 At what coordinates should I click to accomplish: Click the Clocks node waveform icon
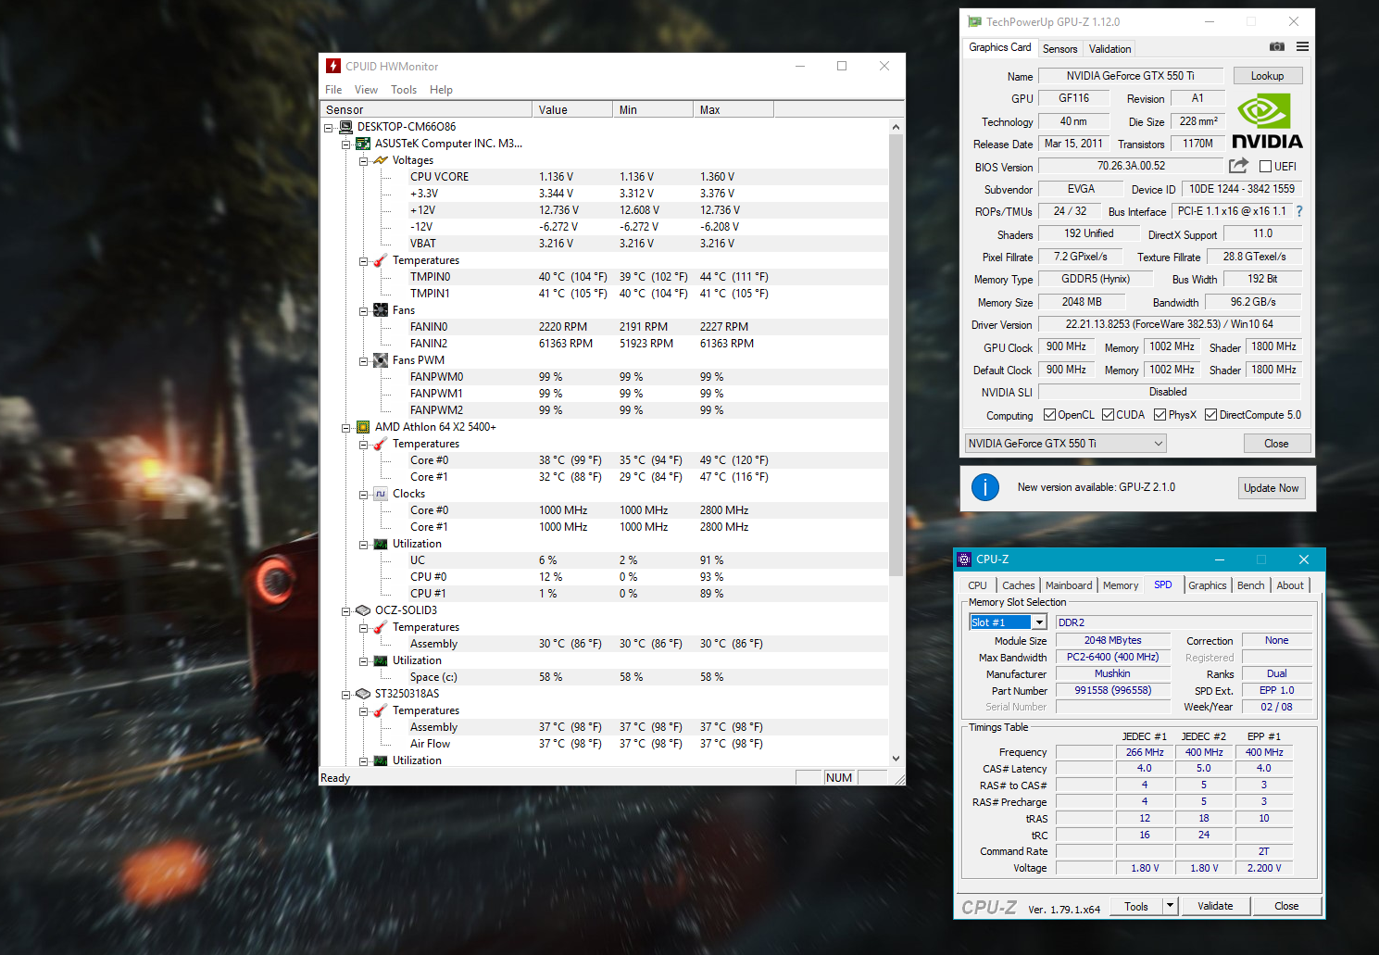[381, 494]
